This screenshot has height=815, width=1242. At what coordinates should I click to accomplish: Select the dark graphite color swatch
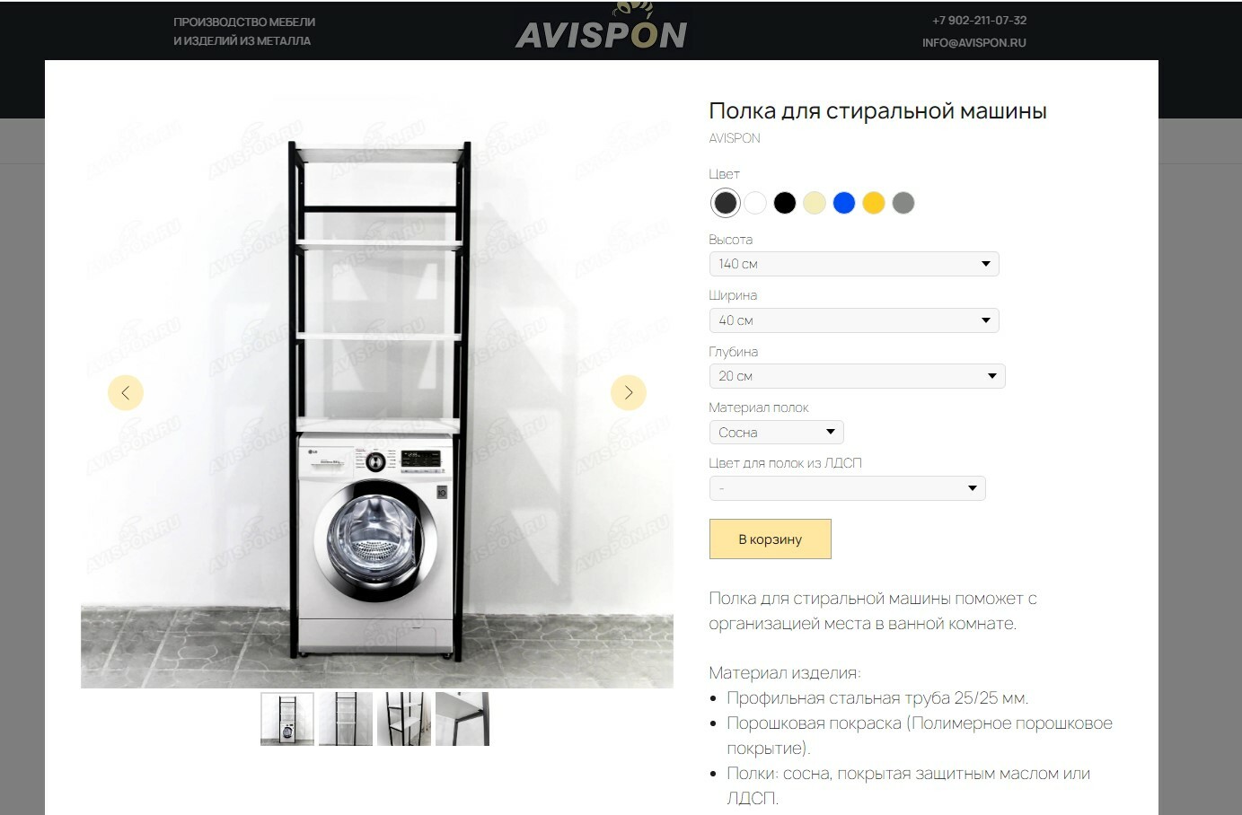725,203
